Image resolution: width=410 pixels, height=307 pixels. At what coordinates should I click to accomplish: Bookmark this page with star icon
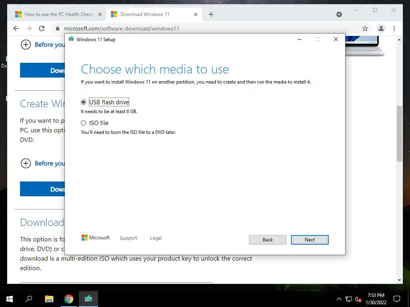point(365,28)
